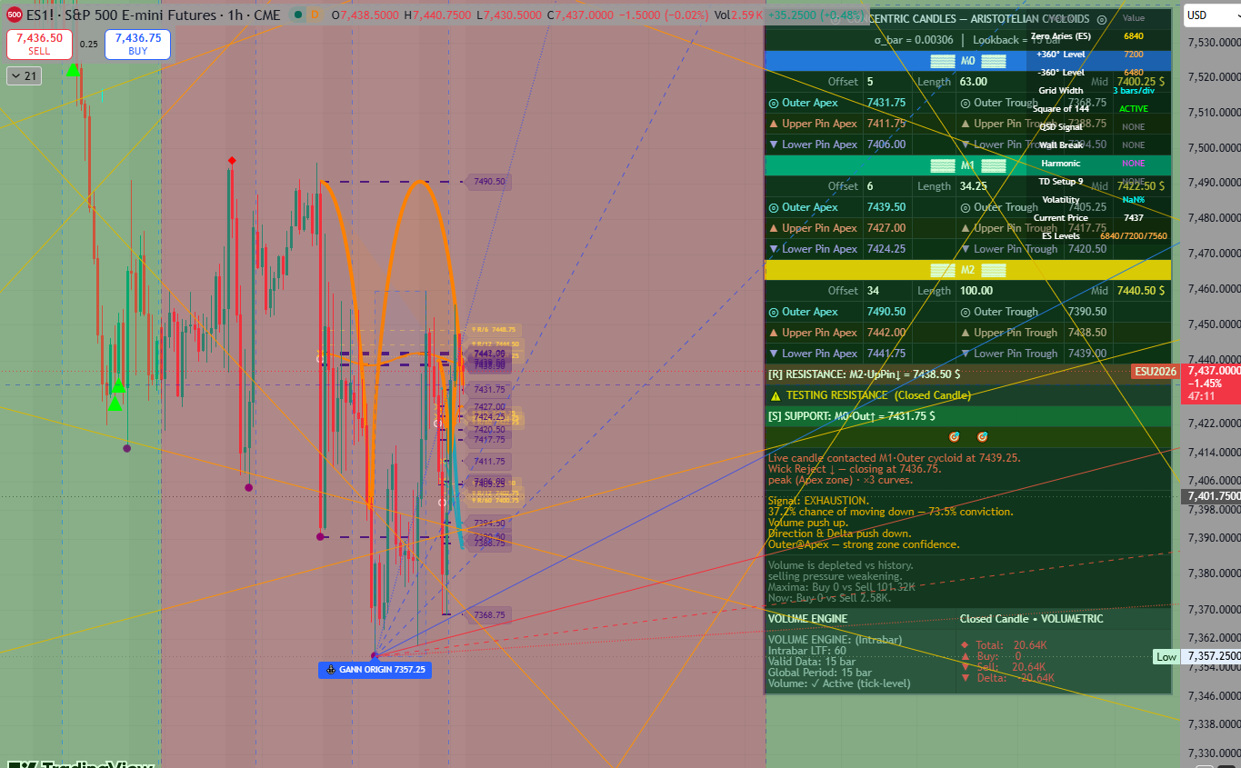The height and width of the screenshot is (768, 1241).
Task: Select the 7490.50 cycloid apex level label
Action: [488, 182]
